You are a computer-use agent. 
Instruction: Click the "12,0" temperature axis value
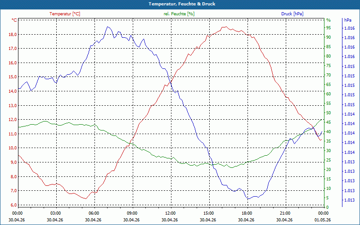tap(13, 120)
